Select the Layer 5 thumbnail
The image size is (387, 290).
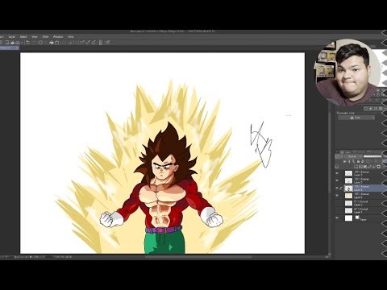click(348, 180)
